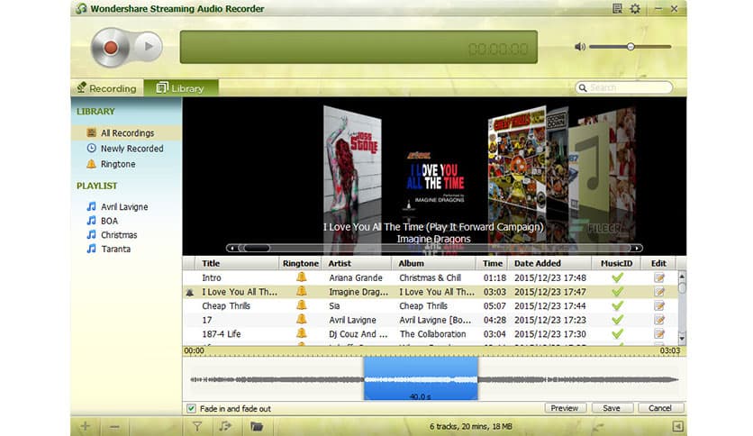Select All Recordings in library

click(x=126, y=133)
